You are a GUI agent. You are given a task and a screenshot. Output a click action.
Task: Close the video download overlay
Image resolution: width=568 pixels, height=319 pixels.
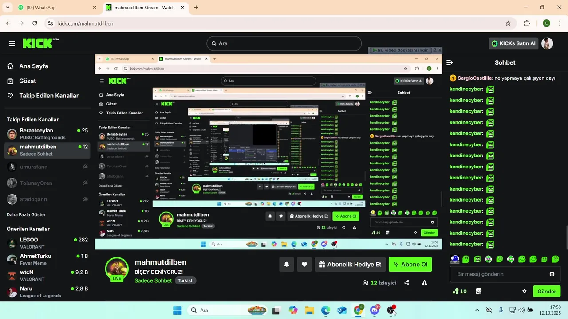(440, 50)
